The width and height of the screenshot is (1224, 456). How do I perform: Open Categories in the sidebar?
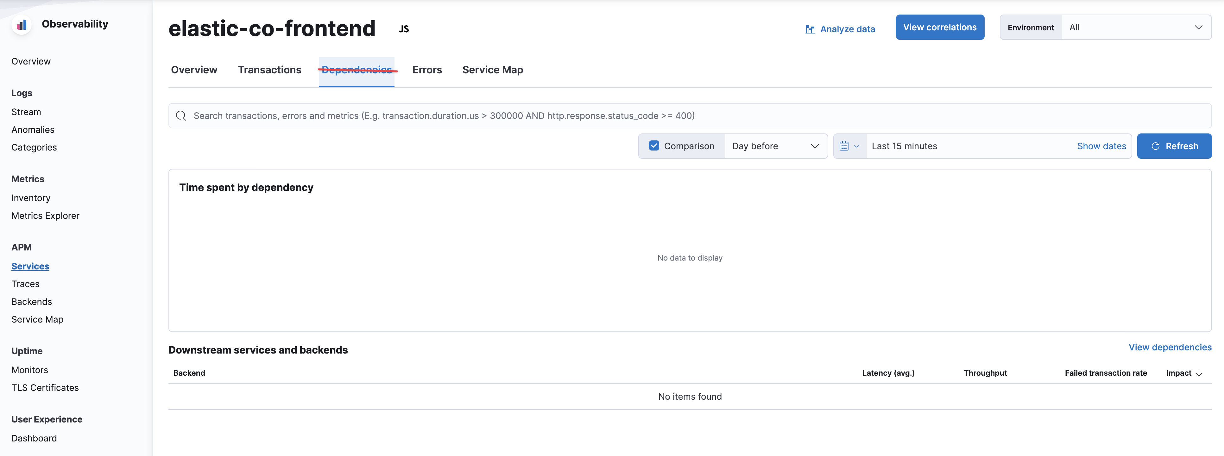[x=34, y=148]
